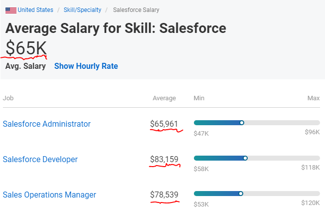Image resolution: width=325 pixels, height=213 pixels.
Task: Click the $53K minimum label
Action: tap(201, 205)
